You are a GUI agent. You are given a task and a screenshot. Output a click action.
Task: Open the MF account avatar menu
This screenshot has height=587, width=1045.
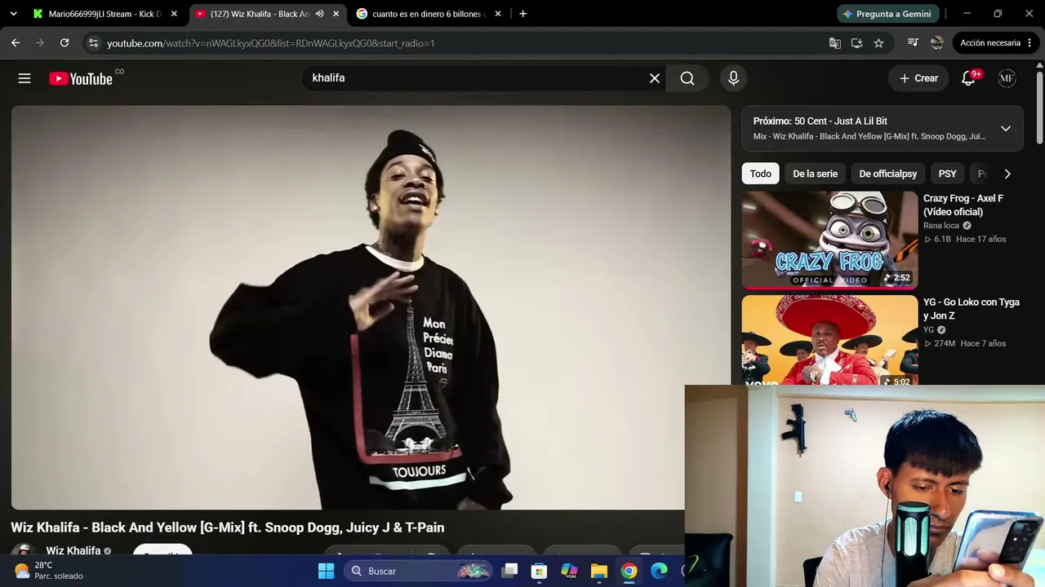1007,78
